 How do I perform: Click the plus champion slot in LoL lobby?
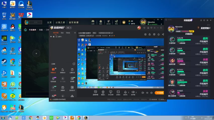[36, 54]
